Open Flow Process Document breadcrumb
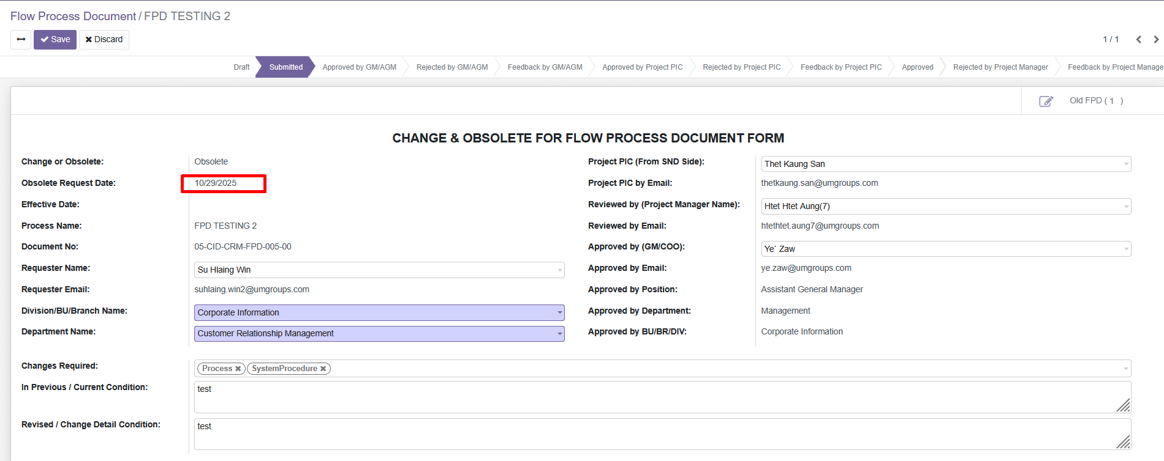This screenshot has width=1164, height=461. click(73, 17)
